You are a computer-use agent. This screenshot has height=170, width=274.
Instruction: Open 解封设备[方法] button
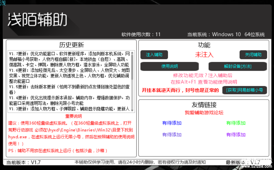[x=238, y=66]
